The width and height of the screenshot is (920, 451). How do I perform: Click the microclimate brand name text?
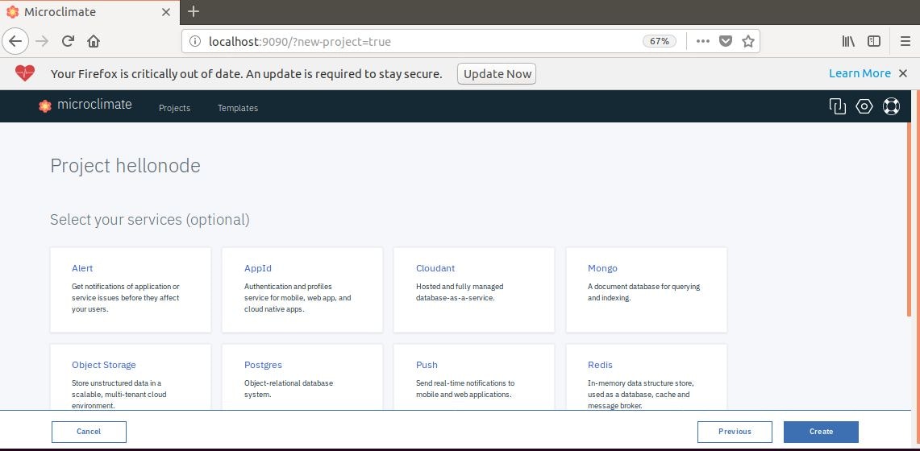click(x=94, y=105)
